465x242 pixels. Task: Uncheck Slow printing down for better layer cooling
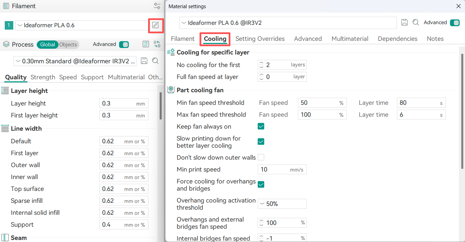[261, 142]
